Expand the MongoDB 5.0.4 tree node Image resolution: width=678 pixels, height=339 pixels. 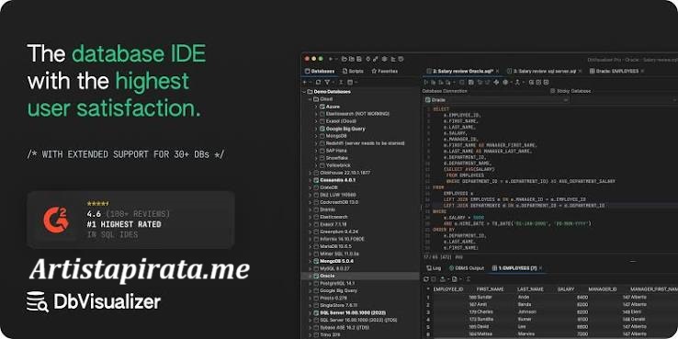click(x=310, y=261)
